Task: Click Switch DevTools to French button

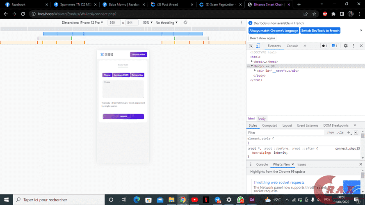Action: coord(320,31)
